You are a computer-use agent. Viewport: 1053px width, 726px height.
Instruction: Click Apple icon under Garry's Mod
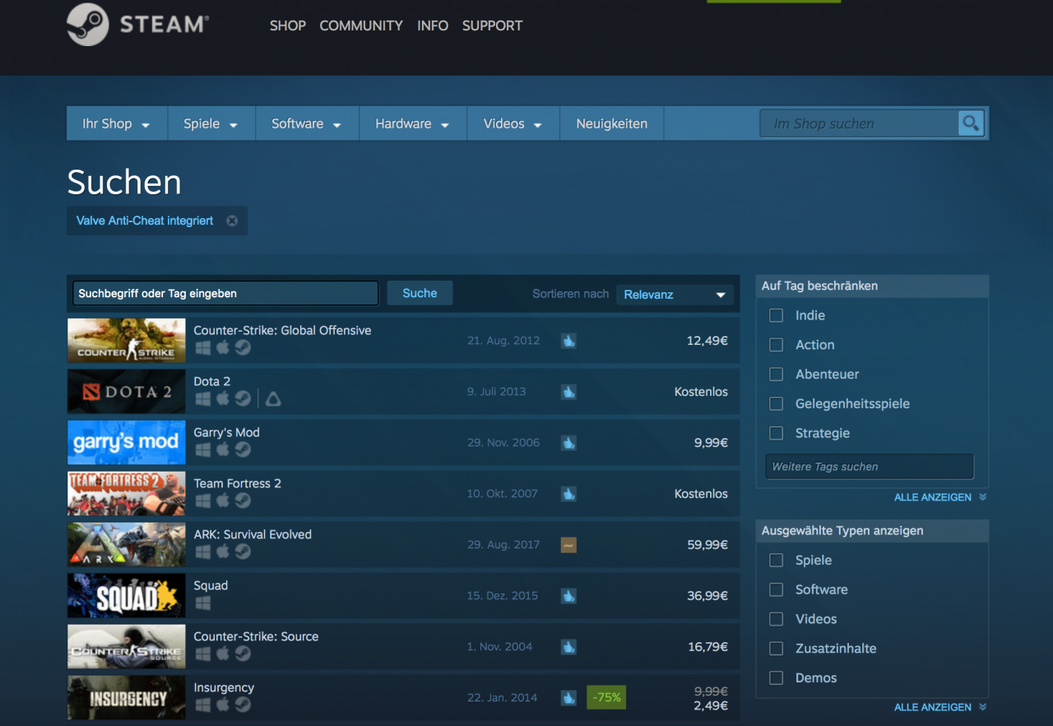coord(223,449)
